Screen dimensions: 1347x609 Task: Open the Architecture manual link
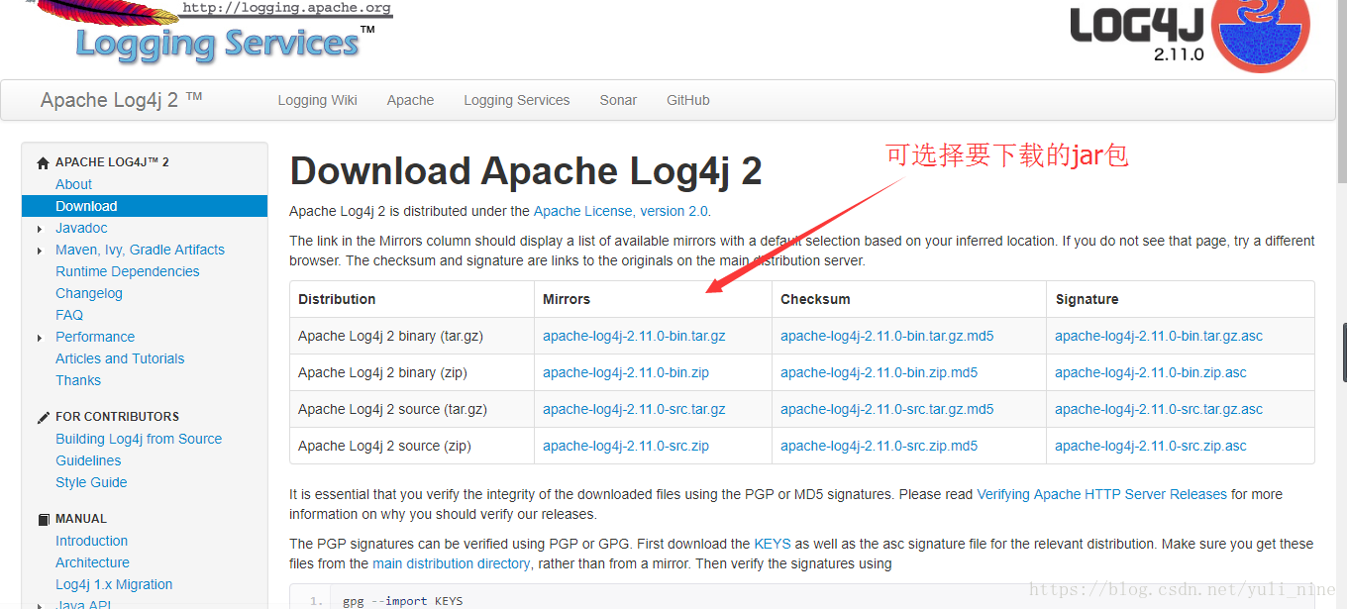(x=92, y=562)
